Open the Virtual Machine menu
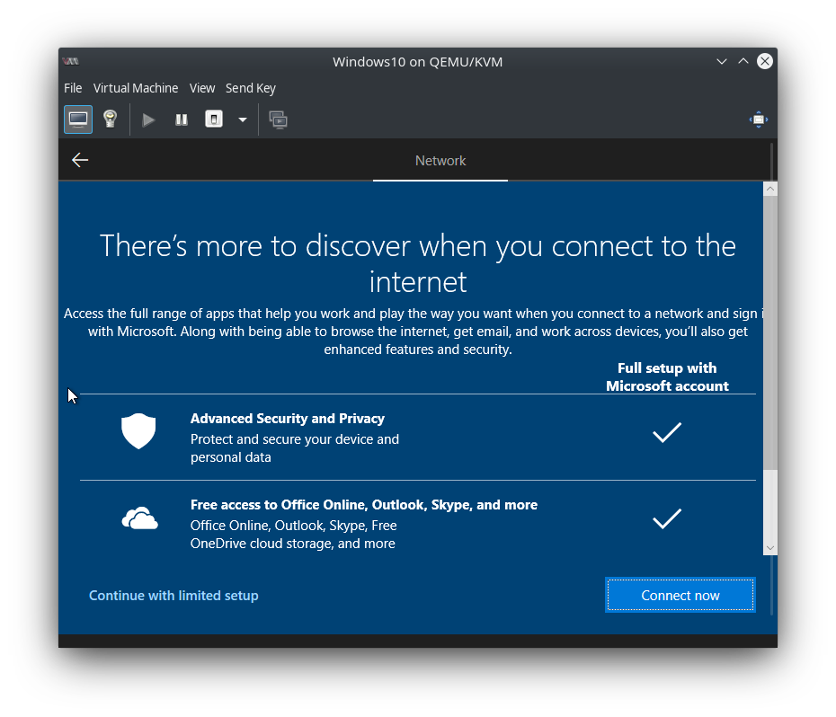Image resolution: width=836 pixels, height=717 pixels. tap(136, 88)
